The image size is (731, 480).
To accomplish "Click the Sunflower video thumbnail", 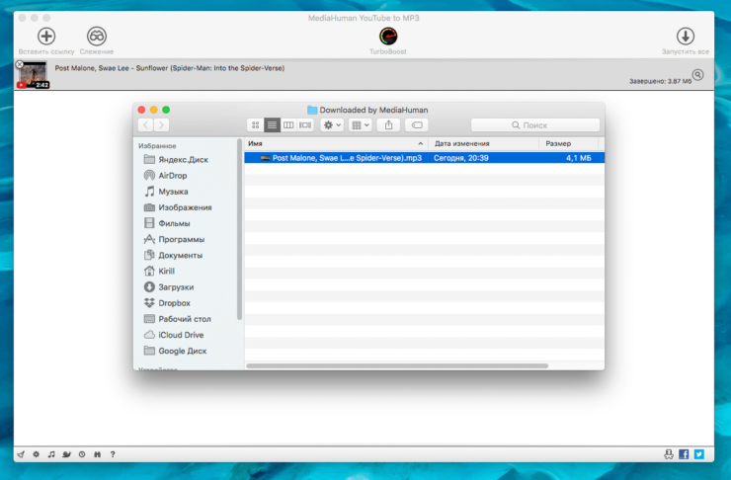I will [34, 75].
